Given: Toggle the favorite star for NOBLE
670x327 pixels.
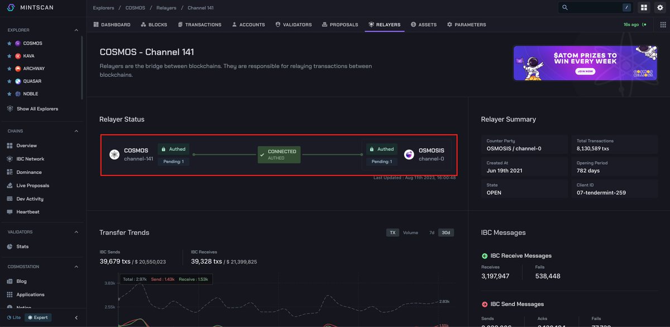Looking at the screenshot, I should point(9,94).
